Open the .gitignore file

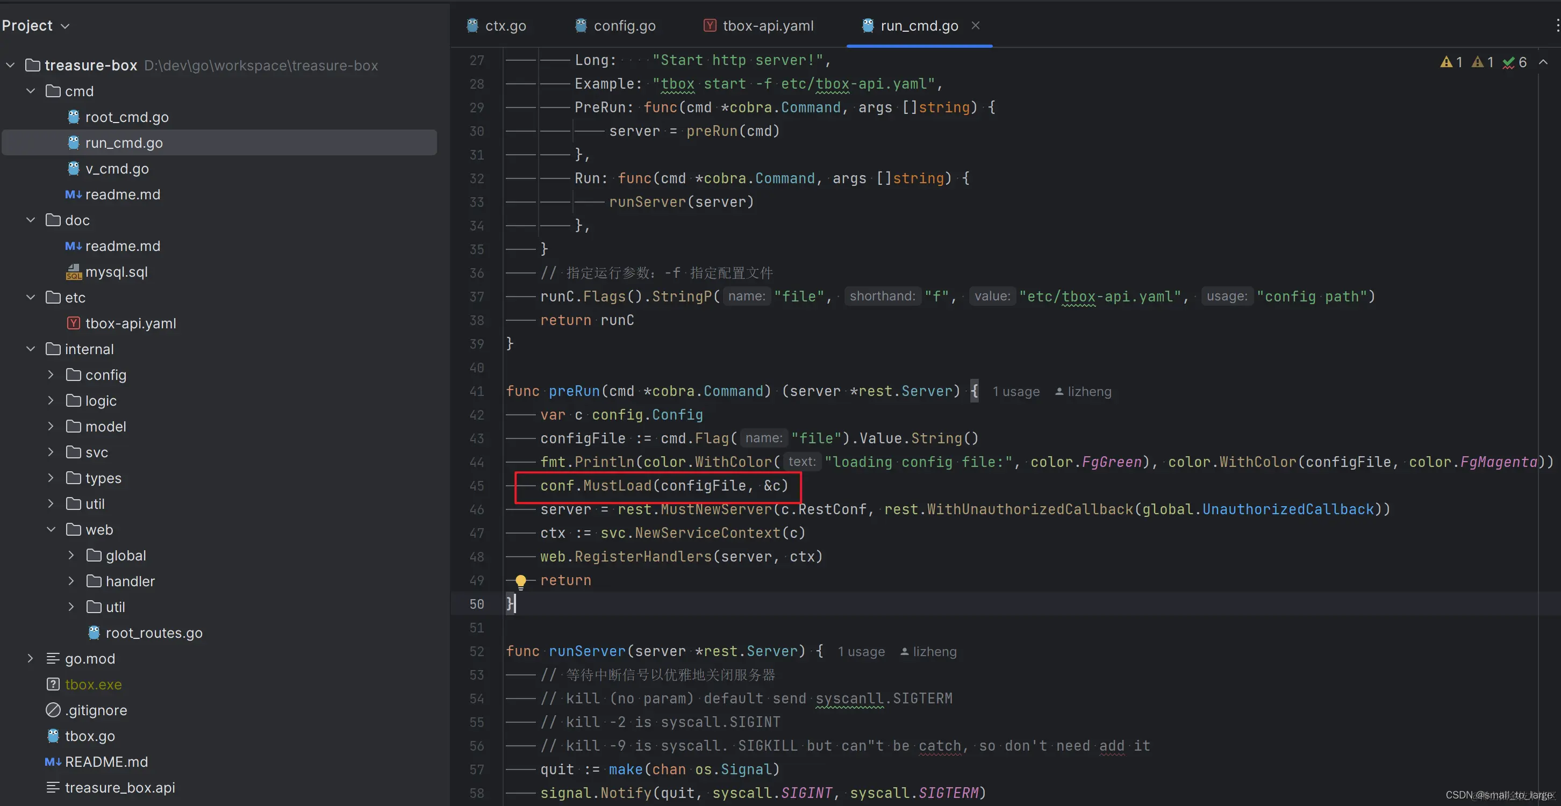pyautogui.click(x=96, y=710)
